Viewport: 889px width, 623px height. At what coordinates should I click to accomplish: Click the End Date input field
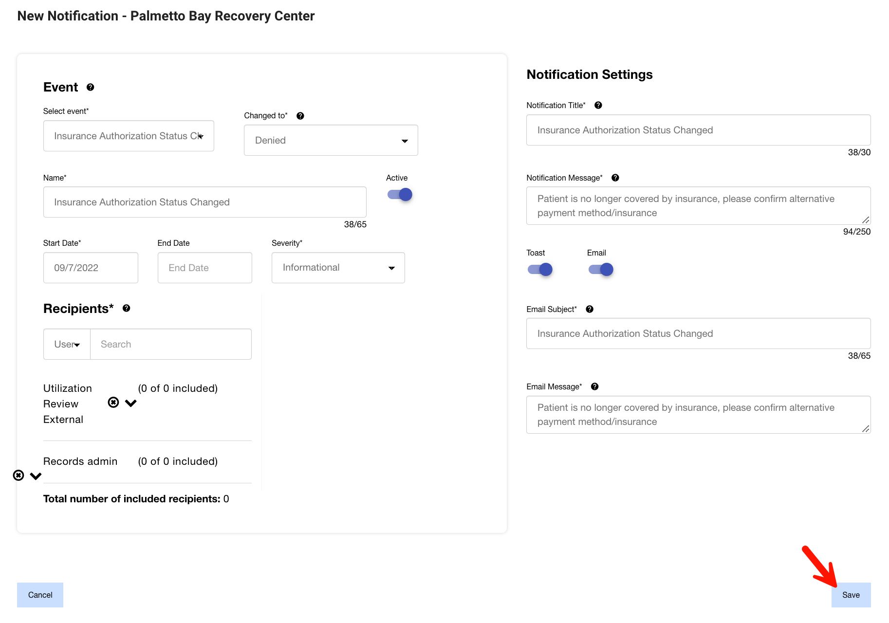coord(204,268)
